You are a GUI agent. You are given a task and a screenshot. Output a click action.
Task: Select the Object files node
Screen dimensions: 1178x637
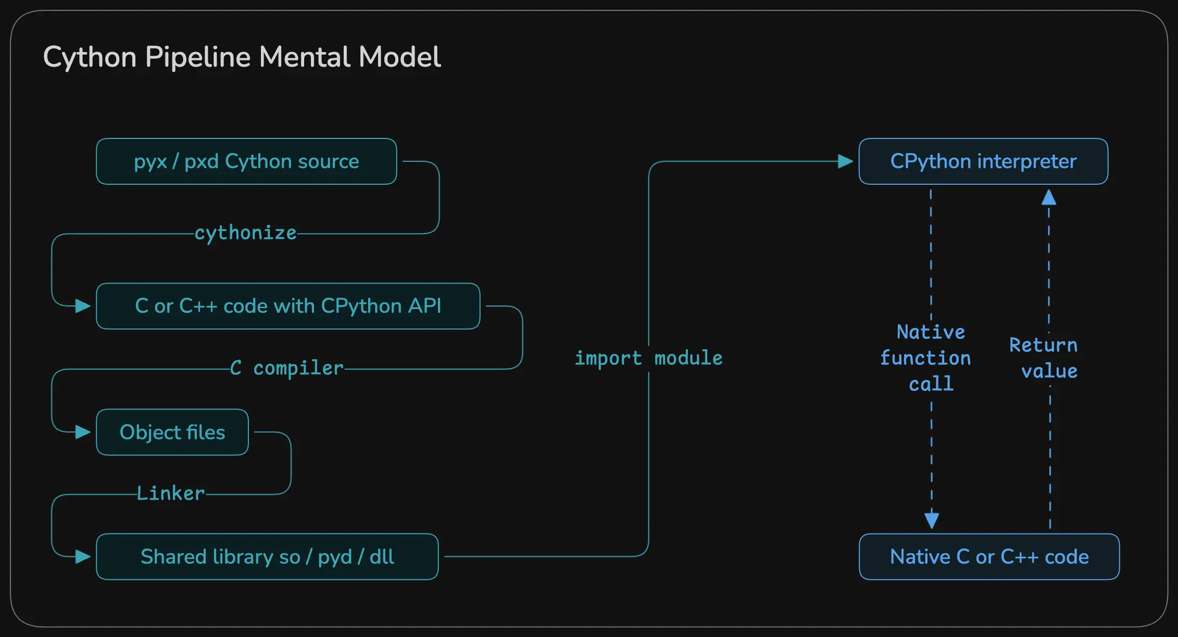pyautogui.click(x=172, y=432)
